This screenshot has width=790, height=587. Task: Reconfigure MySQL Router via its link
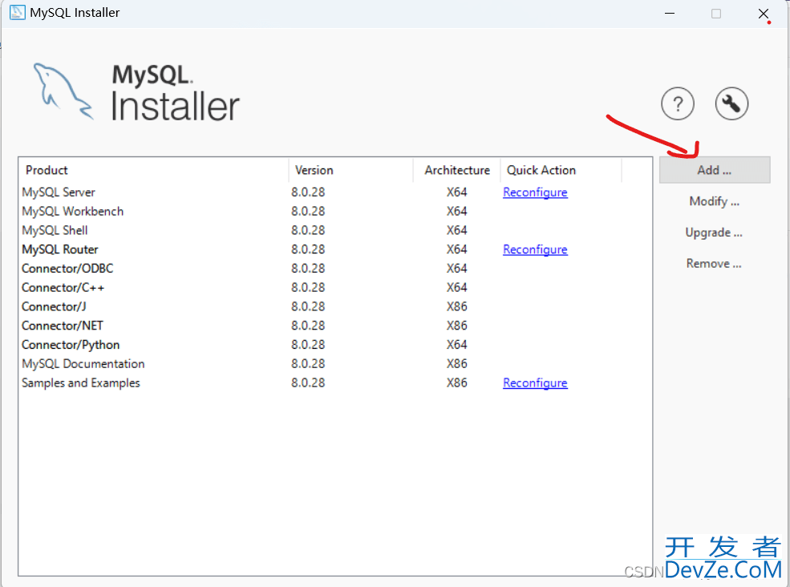click(535, 249)
